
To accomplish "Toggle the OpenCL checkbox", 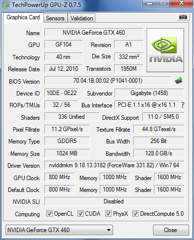I will [x=49, y=213].
